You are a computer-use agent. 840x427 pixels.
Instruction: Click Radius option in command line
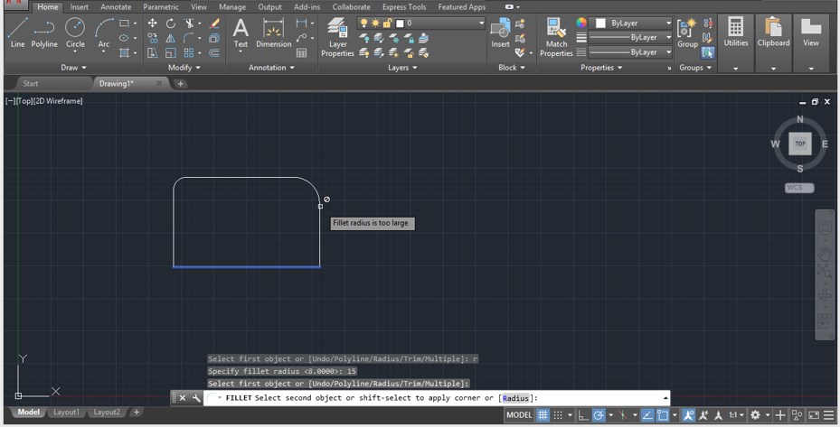coord(515,398)
